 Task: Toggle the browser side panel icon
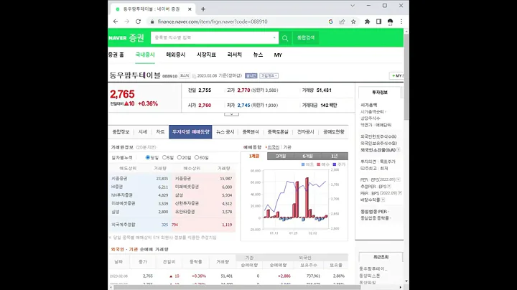pyautogui.click(x=378, y=22)
